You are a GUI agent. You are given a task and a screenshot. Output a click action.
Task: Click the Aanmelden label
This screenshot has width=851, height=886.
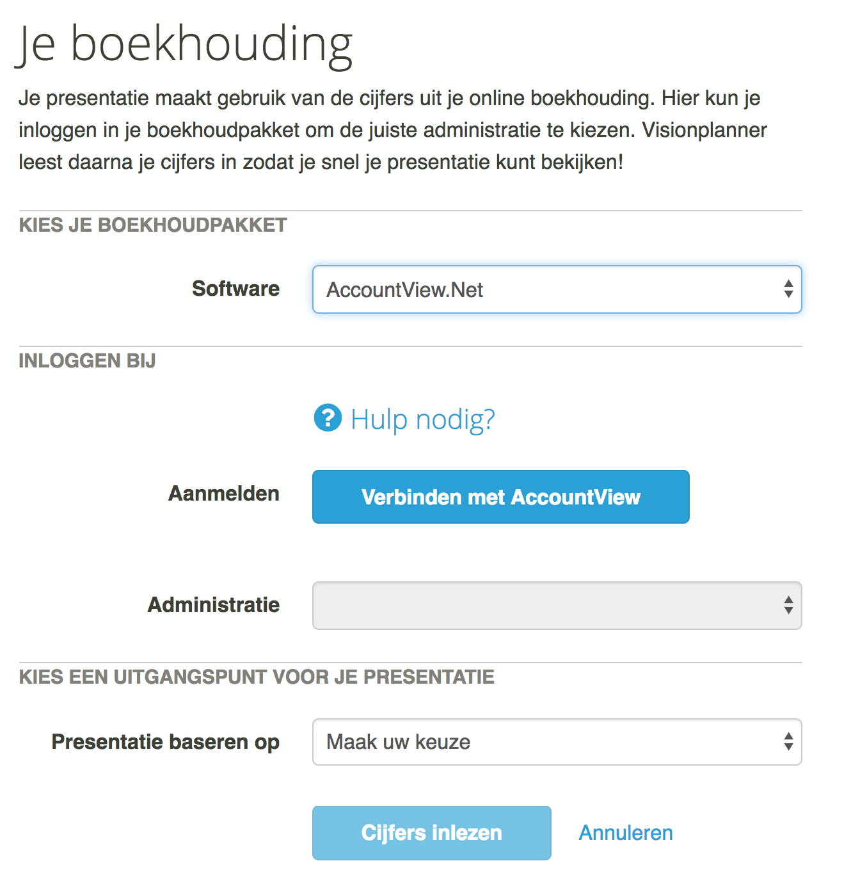click(224, 494)
